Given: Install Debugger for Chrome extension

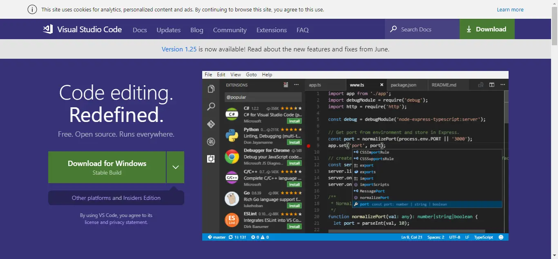Looking at the screenshot, I should pos(295,163).
